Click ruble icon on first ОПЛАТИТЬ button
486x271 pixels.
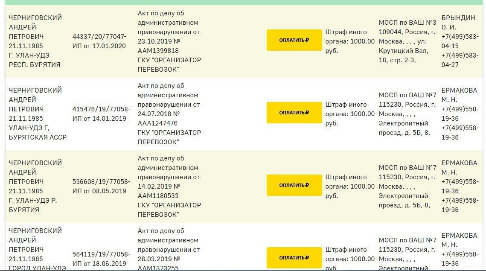click(307, 40)
